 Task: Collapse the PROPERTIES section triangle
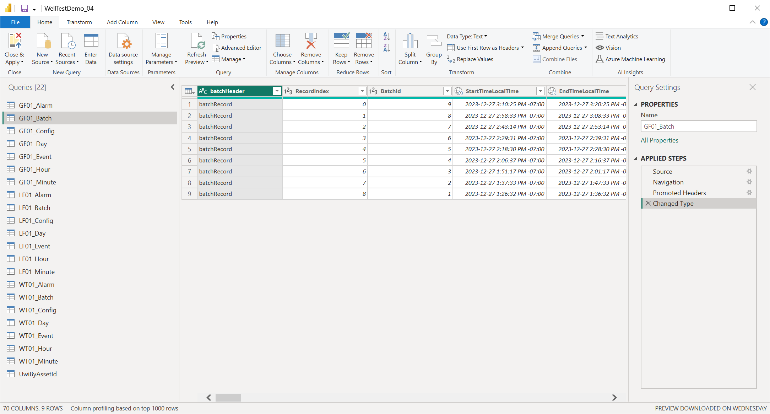(x=636, y=104)
